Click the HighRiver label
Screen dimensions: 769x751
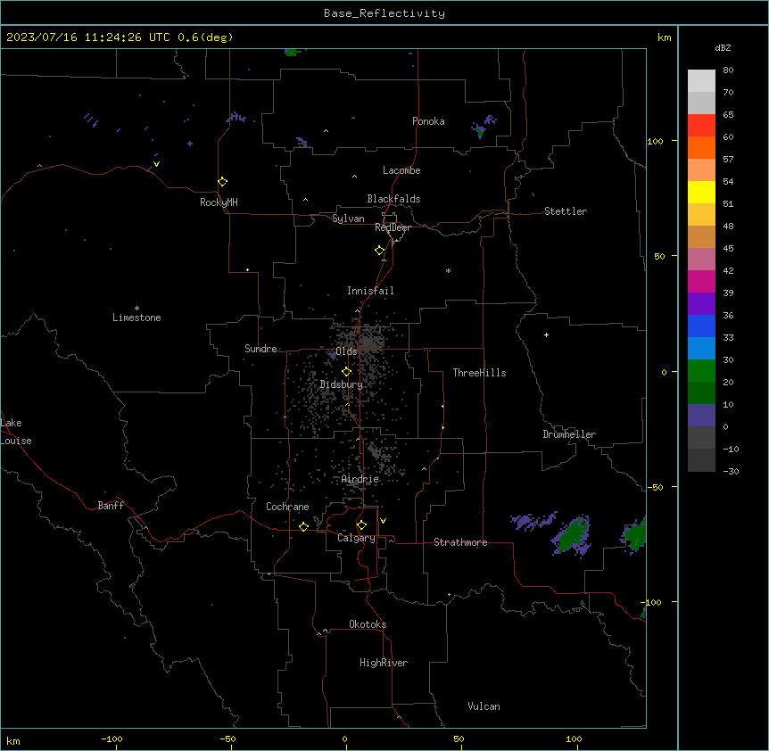pos(384,663)
